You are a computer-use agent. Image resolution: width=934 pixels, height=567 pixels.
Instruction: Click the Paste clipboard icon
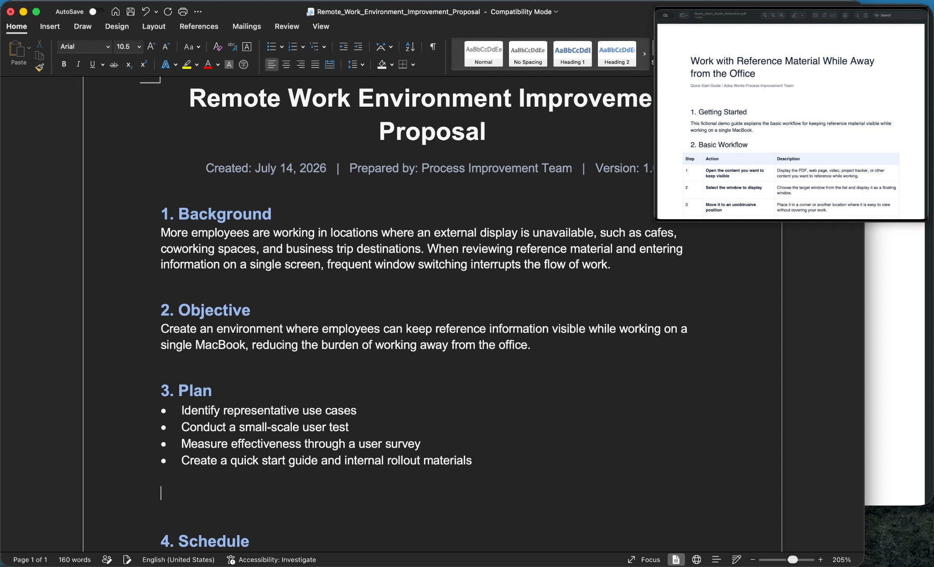coord(17,48)
